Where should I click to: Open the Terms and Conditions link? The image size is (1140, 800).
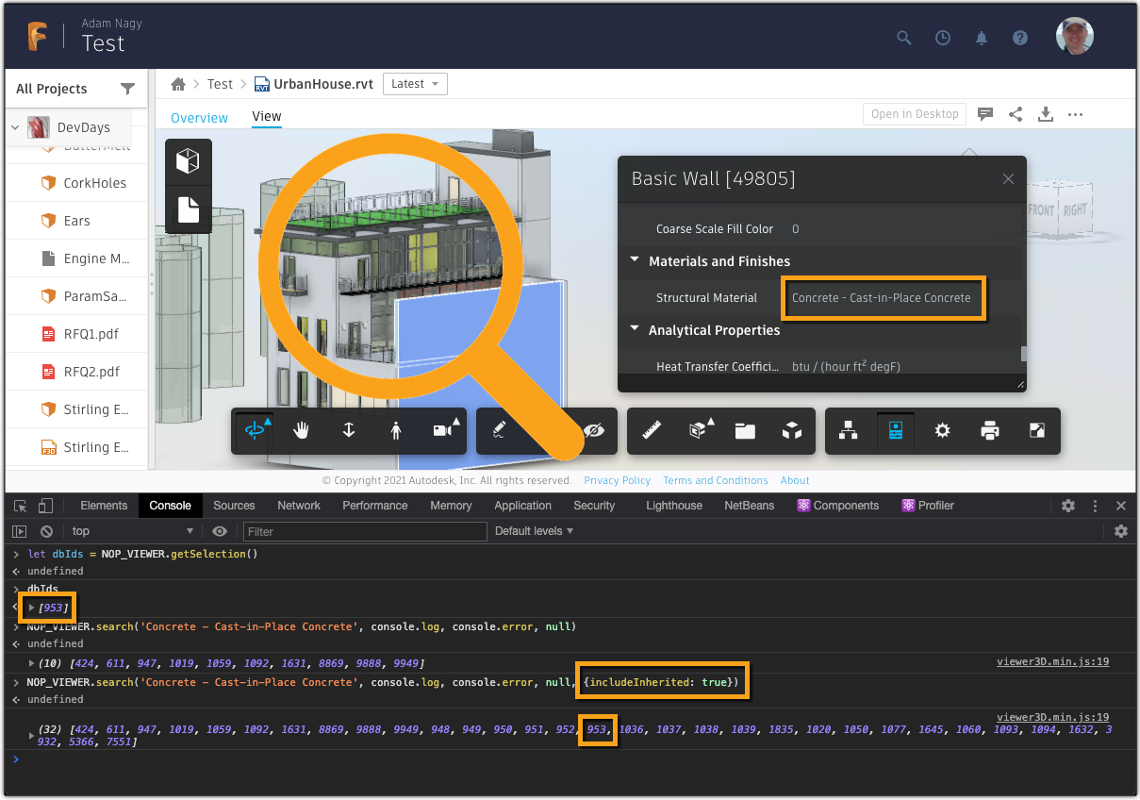716,480
